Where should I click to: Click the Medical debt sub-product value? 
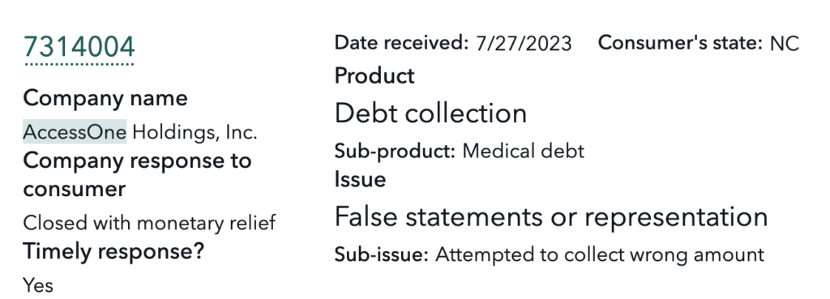(524, 152)
